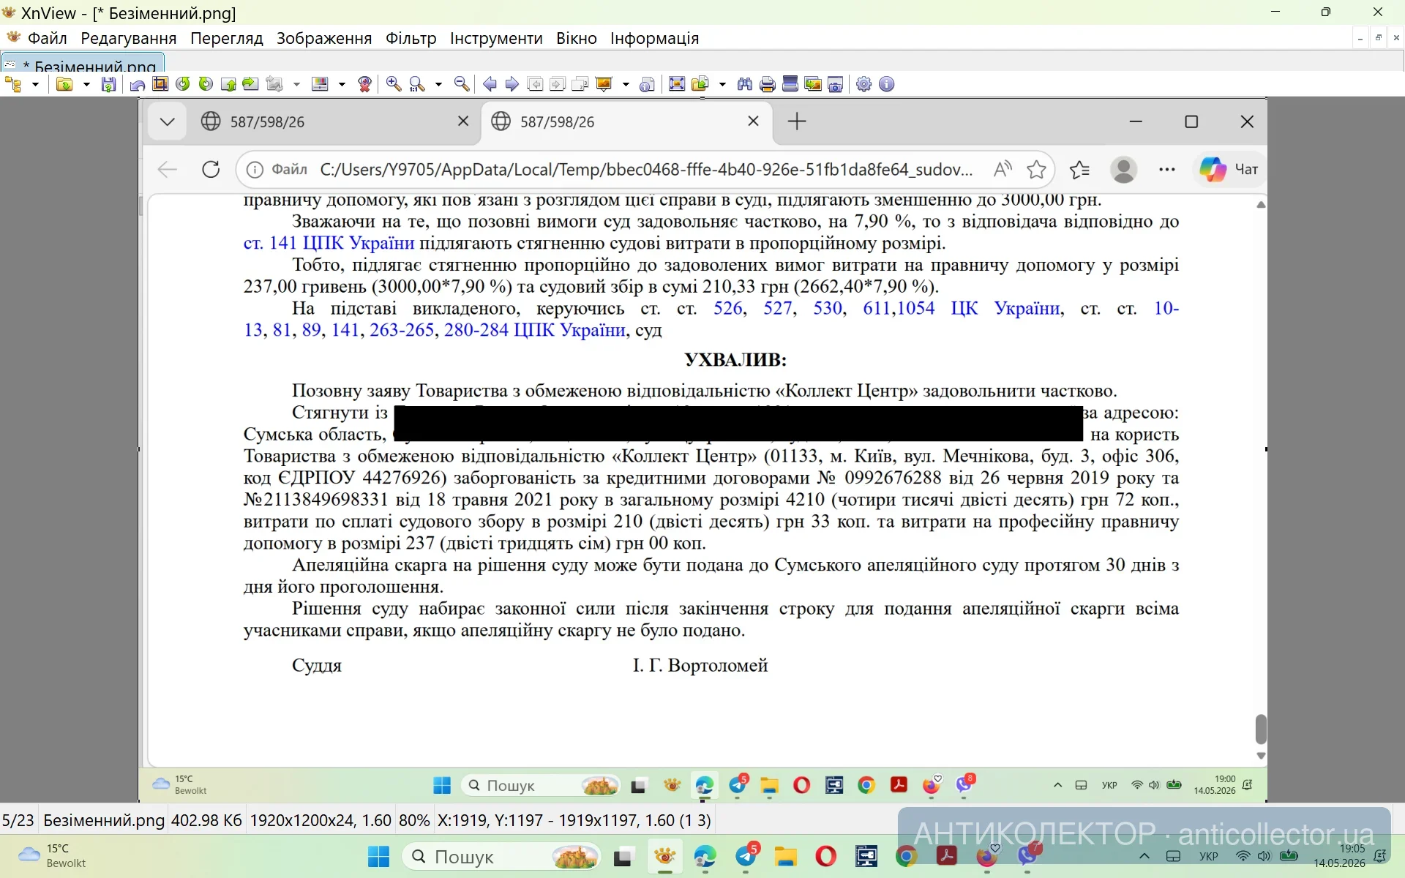Click the image icon with green right arrow
The height and width of the screenshot is (878, 1405).
(x=250, y=84)
